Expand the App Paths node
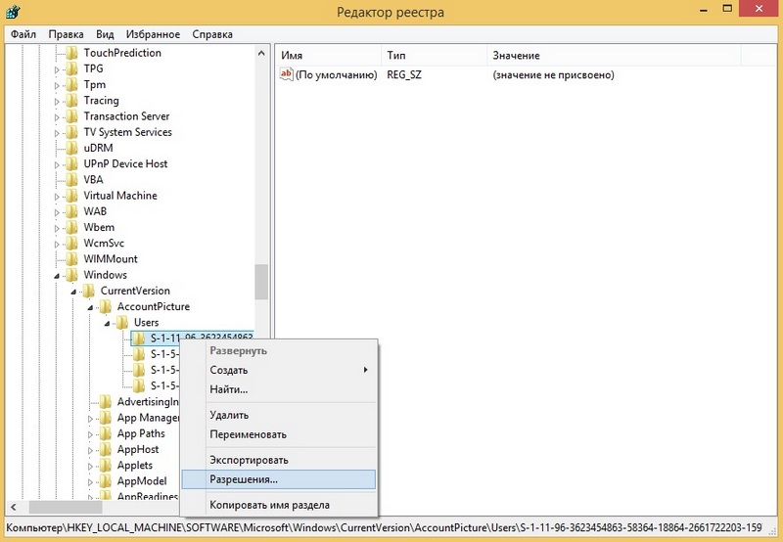The image size is (783, 542). (90, 434)
